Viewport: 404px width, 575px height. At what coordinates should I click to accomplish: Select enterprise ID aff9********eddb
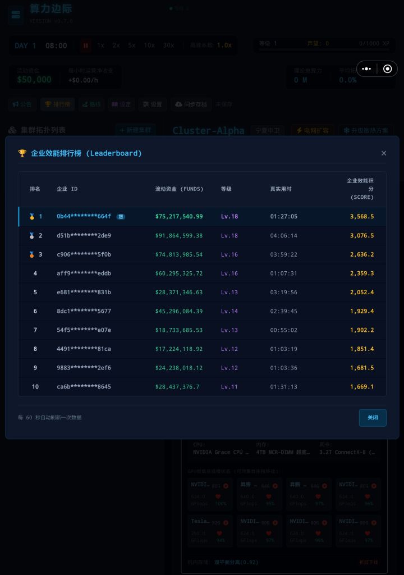(x=84, y=273)
